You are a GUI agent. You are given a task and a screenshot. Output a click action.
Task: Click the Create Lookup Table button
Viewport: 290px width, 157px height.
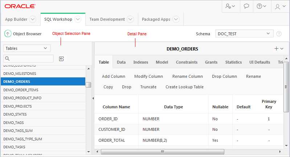(x=184, y=87)
